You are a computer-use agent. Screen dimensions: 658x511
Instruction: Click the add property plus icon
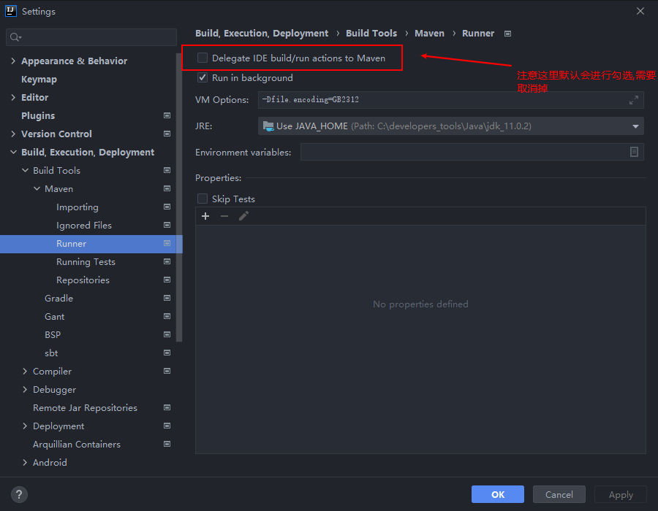[x=205, y=216]
